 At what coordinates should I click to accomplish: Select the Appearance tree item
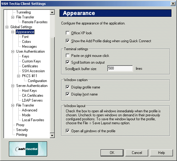(25, 32)
